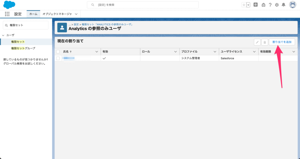Open the notifications bell

pyautogui.click(x=284, y=5)
